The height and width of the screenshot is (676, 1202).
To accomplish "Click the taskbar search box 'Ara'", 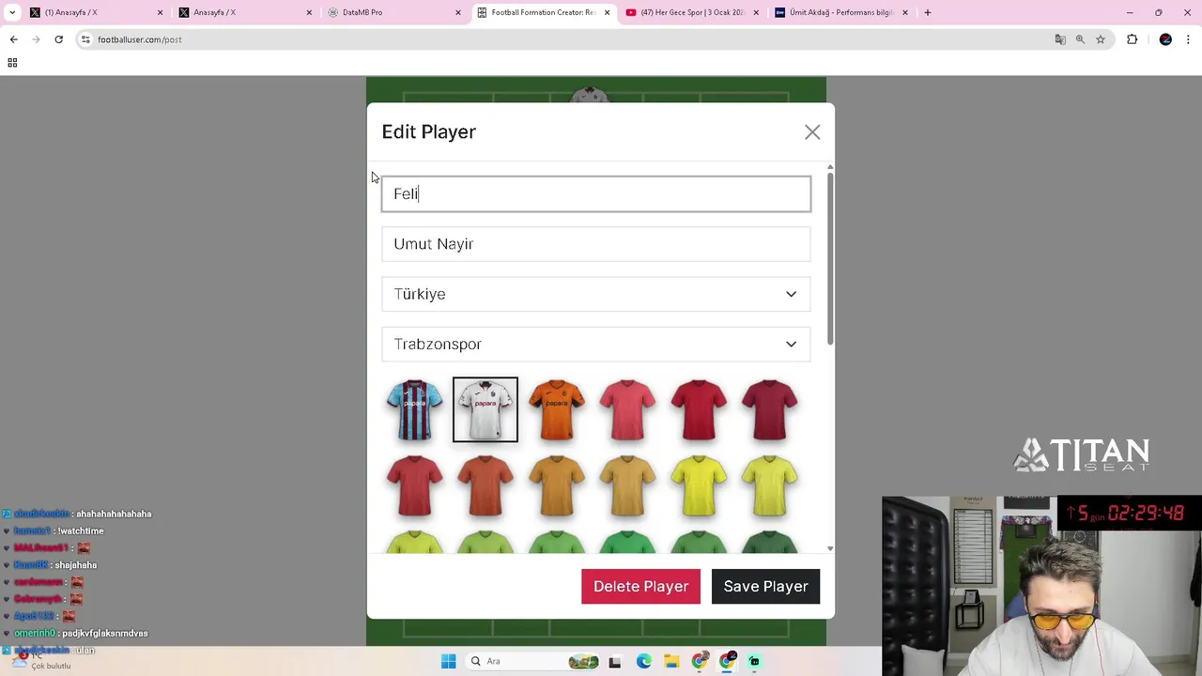I will click(x=533, y=661).
